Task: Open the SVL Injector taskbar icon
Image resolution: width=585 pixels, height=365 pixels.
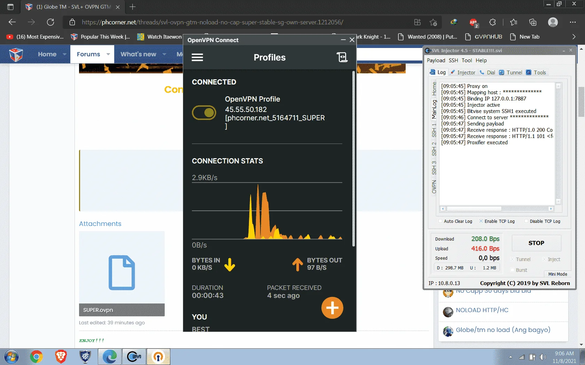Action: point(134,357)
